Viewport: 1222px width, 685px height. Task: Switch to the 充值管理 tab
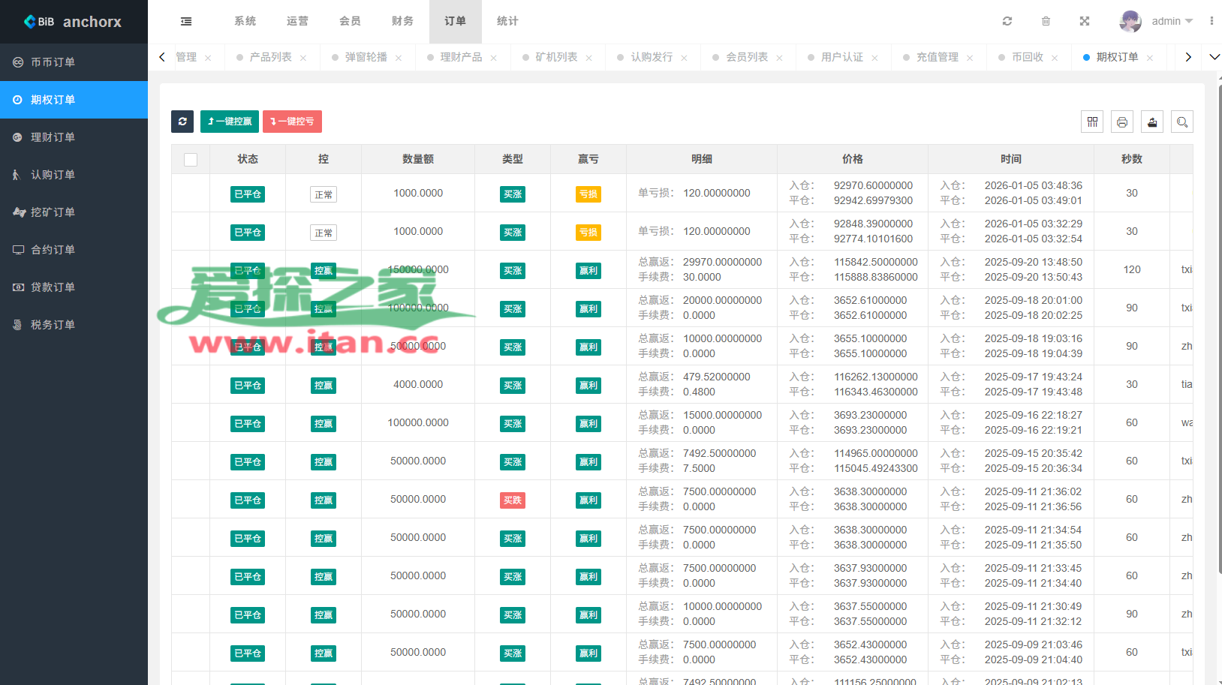click(x=937, y=57)
